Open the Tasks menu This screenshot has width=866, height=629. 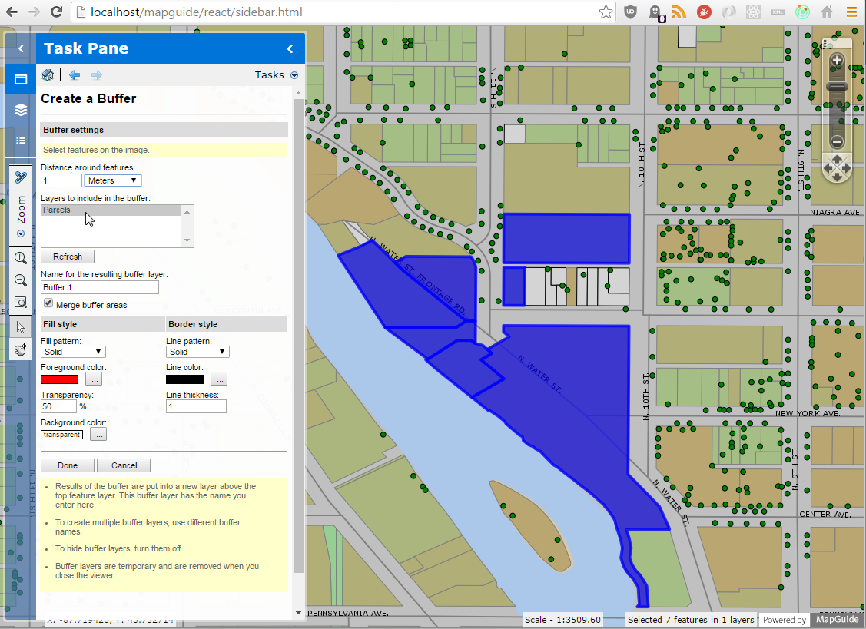294,74
